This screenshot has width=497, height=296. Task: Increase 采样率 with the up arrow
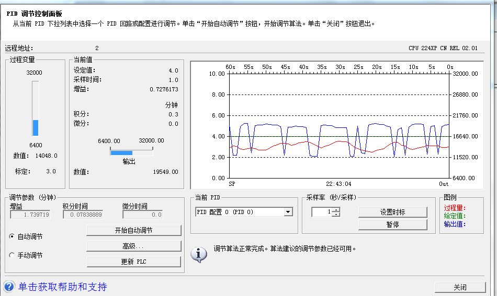point(336,209)
